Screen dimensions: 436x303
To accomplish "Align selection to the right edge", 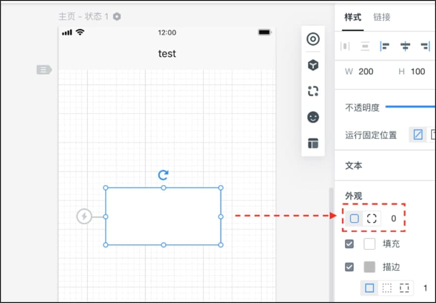I will click(x=425, y=46).
